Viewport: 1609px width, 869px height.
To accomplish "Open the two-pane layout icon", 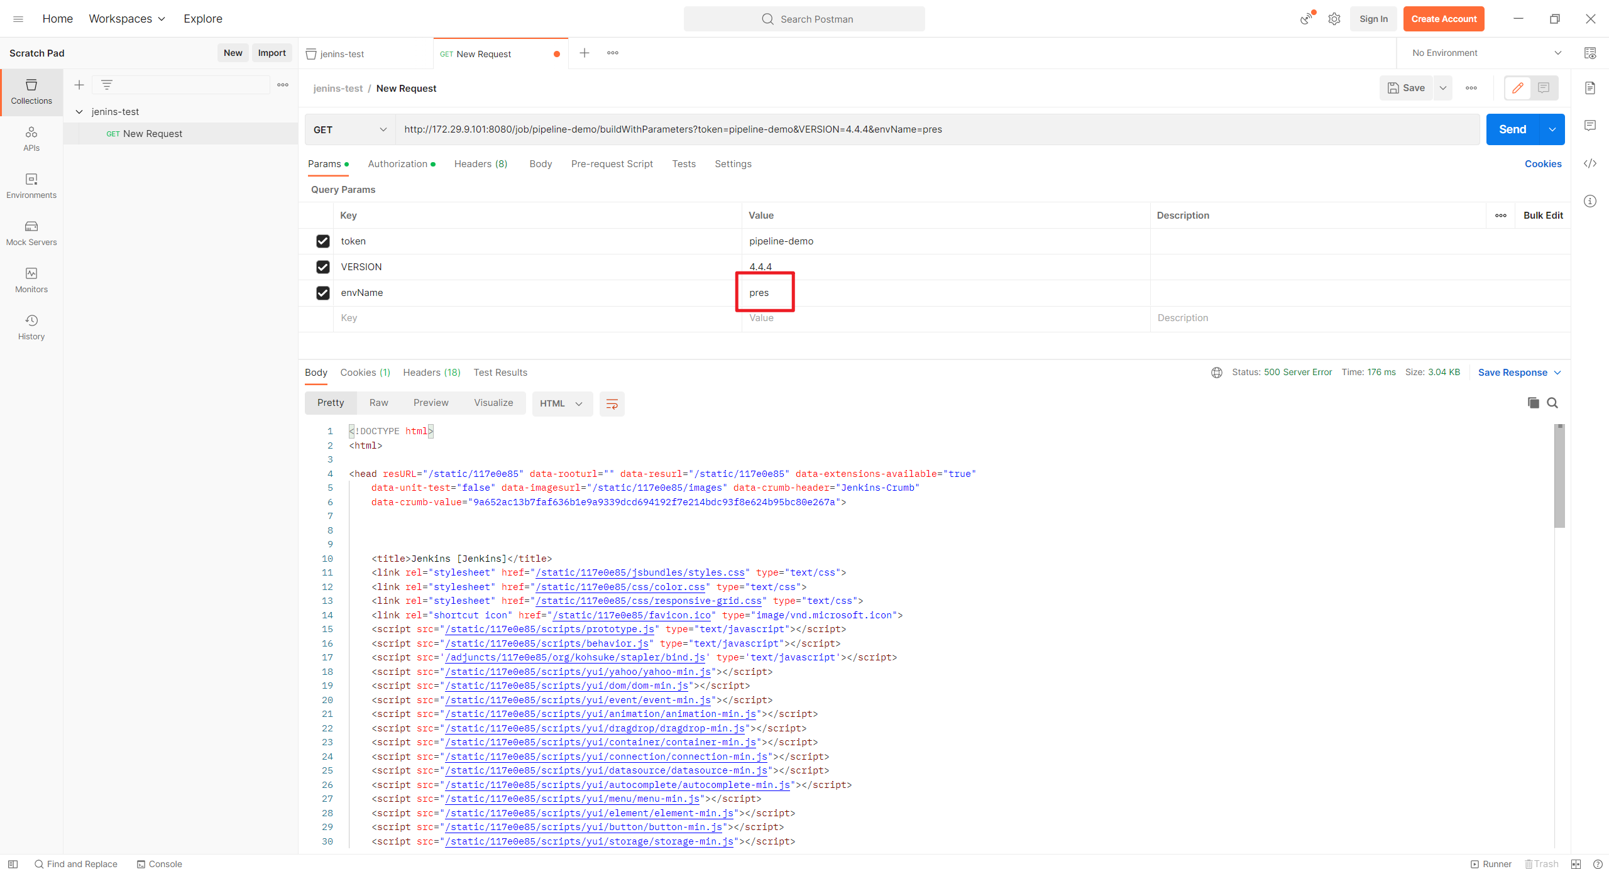I will click(x=1576, y=864).
